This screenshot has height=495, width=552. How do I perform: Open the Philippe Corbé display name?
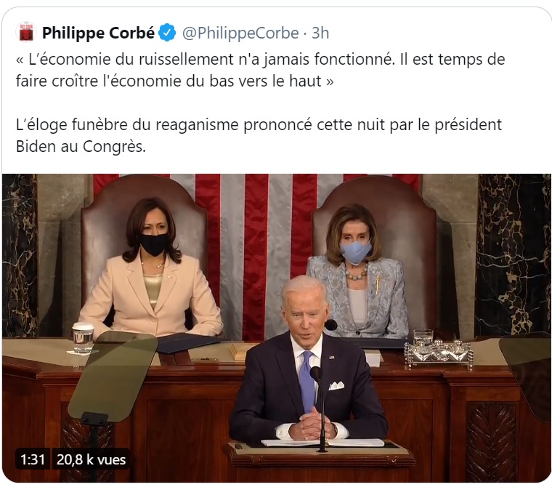tap(98, 33)
